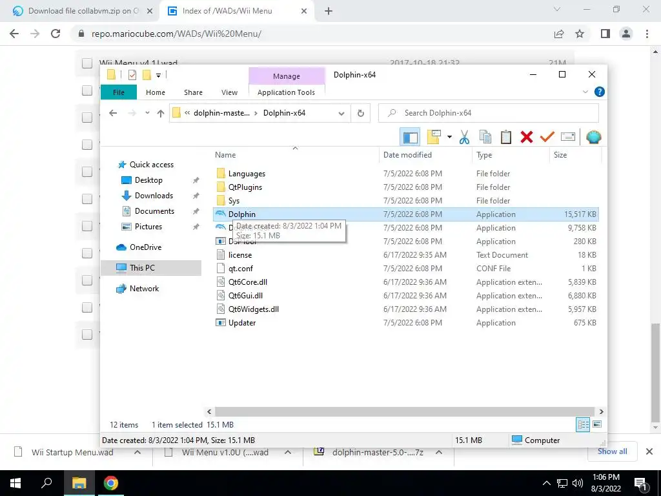Go back in File Explorer
The height and width of the screenshot is (496, 661).
(x=113, y=113)
